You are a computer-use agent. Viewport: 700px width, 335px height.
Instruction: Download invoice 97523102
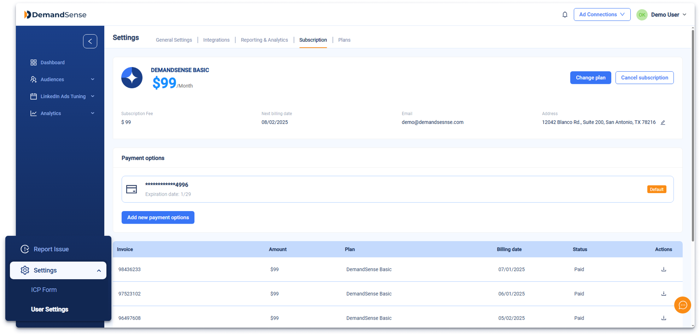point(664,294)
